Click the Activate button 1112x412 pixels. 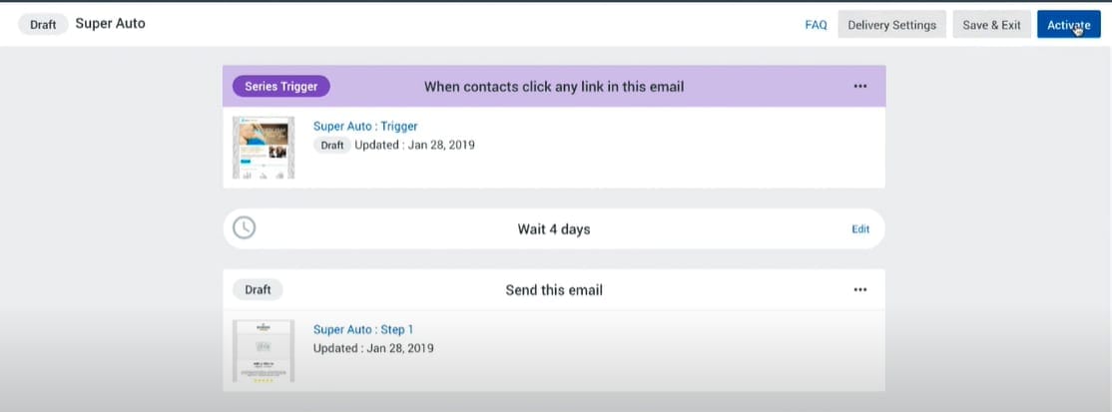click(1068, 25)
